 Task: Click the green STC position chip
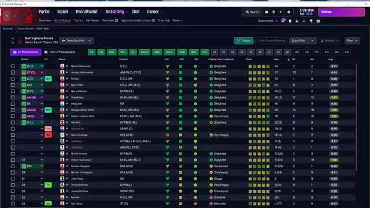[205, 52]
